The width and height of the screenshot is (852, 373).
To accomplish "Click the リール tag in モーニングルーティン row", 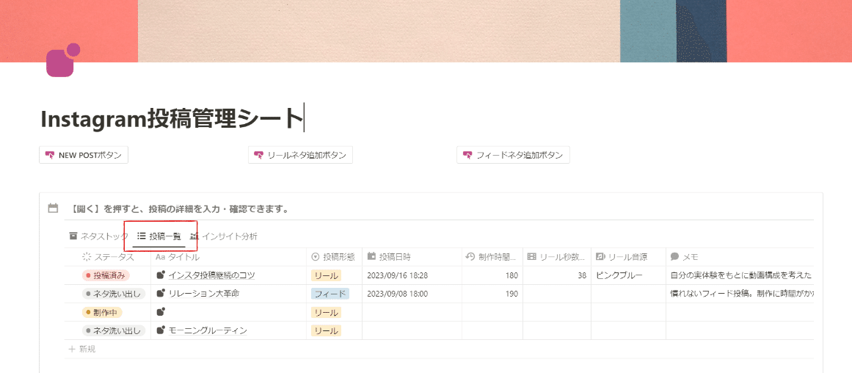I will 326,330.
